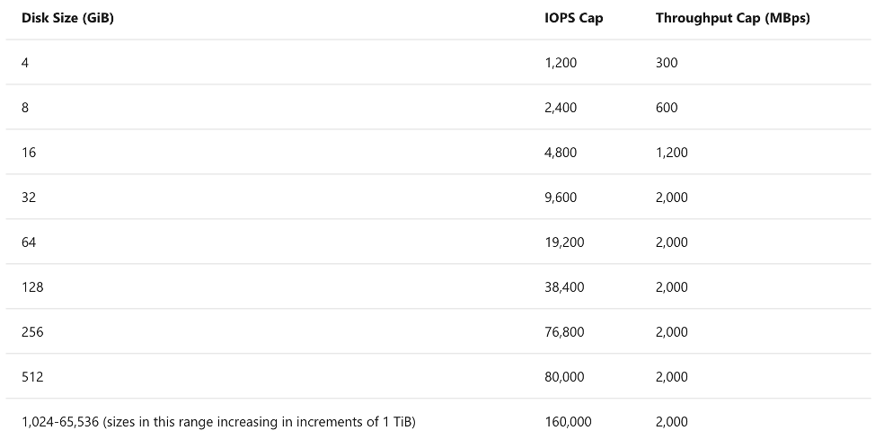Select the disk size 128 cell

coord(32,287)
